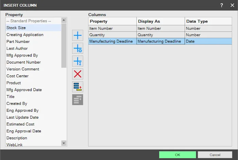The height and width of the screenshot is (160, 238).
Task: Click Number data type of Quantity
Action: 208,35
